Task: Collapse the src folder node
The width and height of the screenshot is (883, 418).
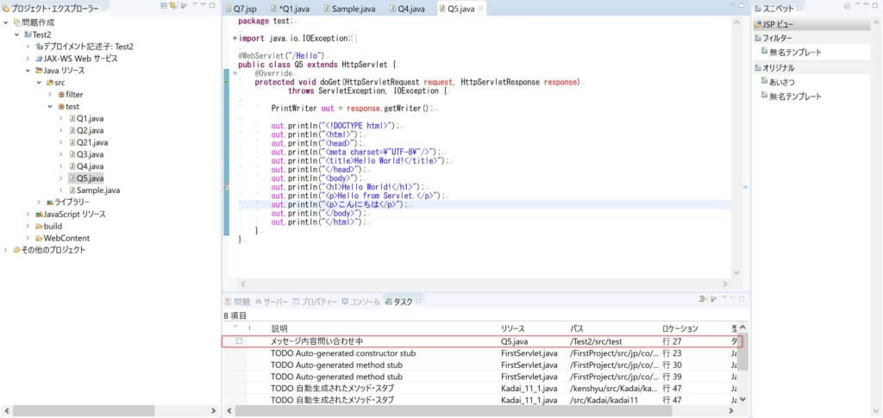Action: pos(39,83)
